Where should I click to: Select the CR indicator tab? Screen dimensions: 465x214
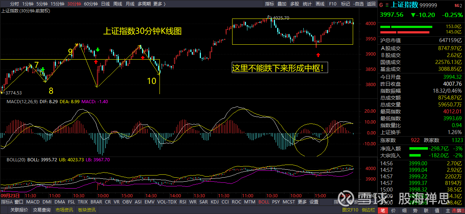coord(108,202)
